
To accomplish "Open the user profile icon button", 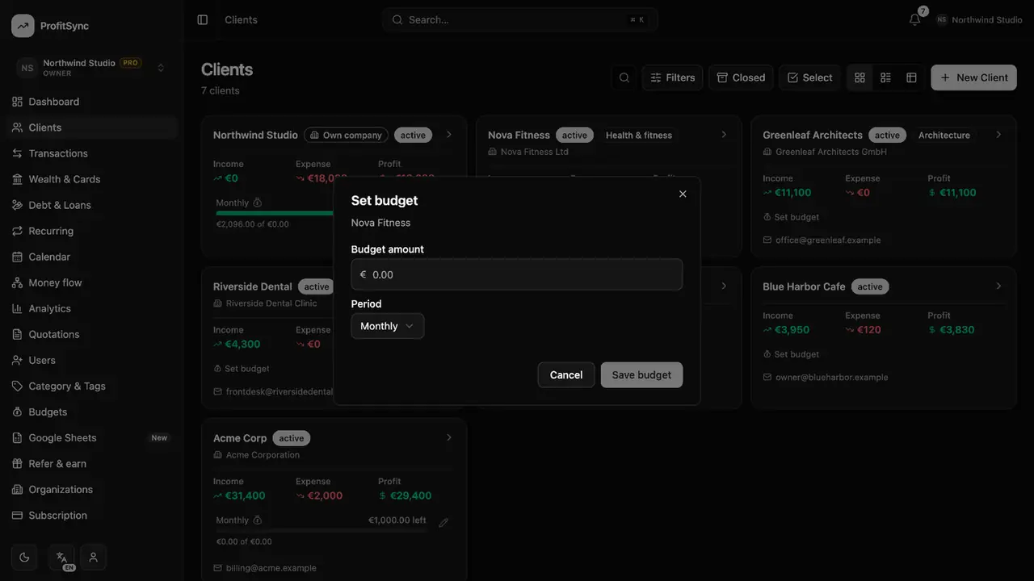I will tap(94, 557).
